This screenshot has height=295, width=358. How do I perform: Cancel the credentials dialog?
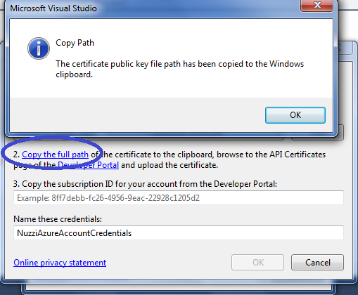point(317,263)
